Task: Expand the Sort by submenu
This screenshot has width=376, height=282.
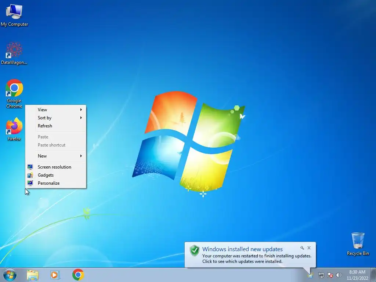Action: [x=56, y=118]
